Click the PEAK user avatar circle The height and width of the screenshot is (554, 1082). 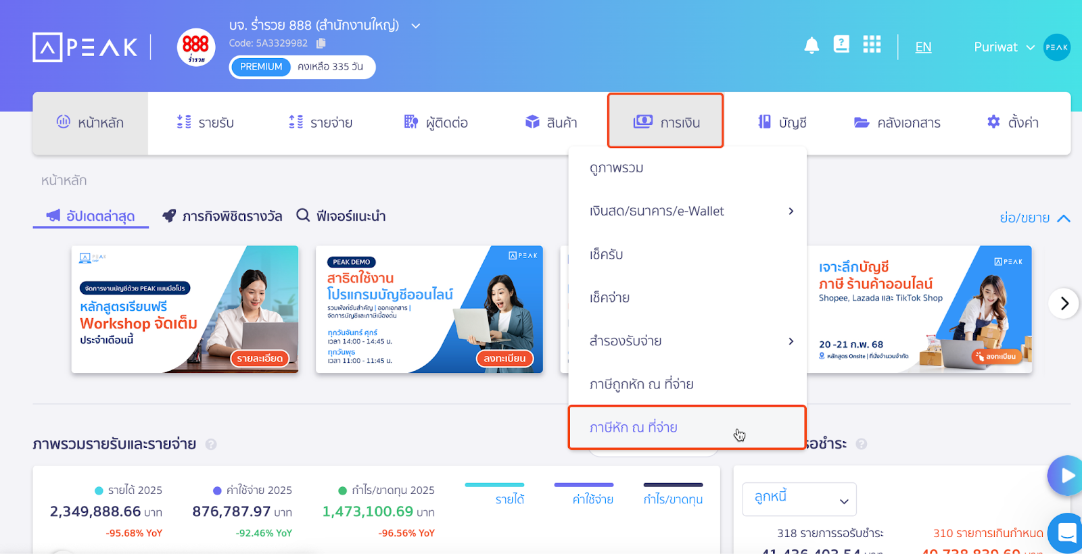[1056, 47]
